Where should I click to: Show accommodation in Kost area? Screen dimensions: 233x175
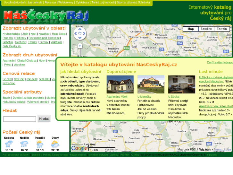coord(33,34)
